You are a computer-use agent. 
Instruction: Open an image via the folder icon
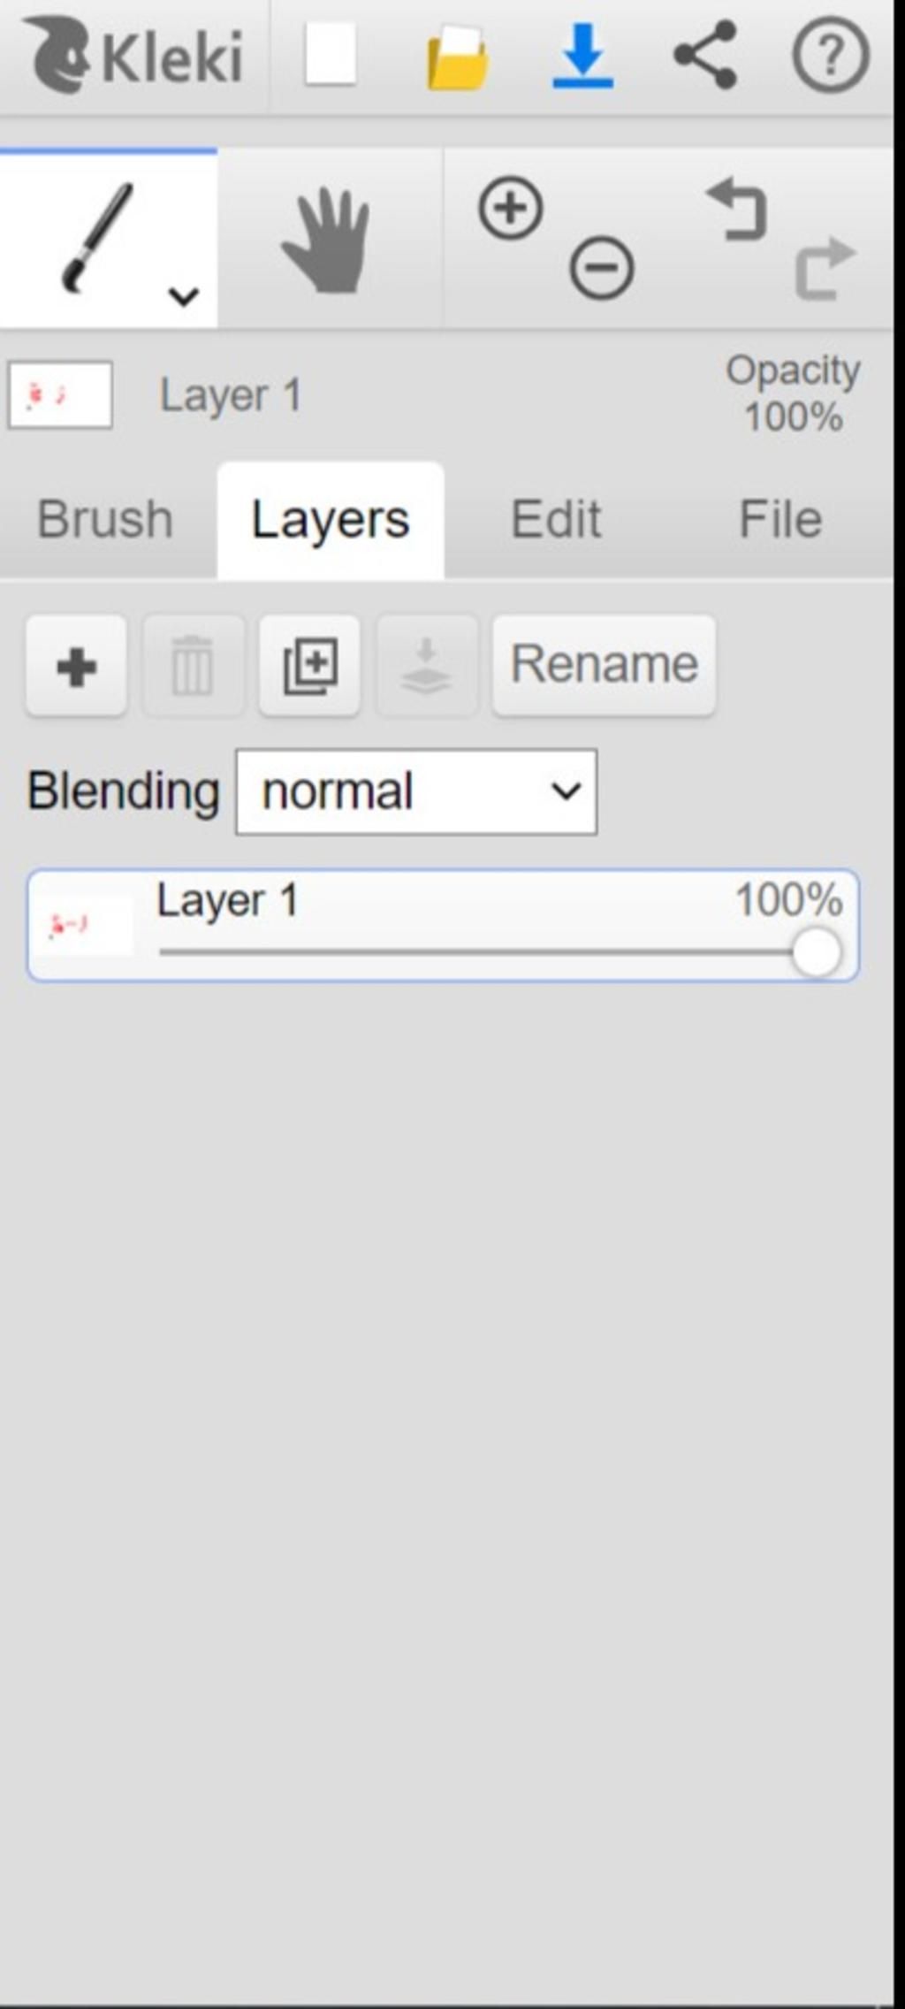[x=457, y=57]
